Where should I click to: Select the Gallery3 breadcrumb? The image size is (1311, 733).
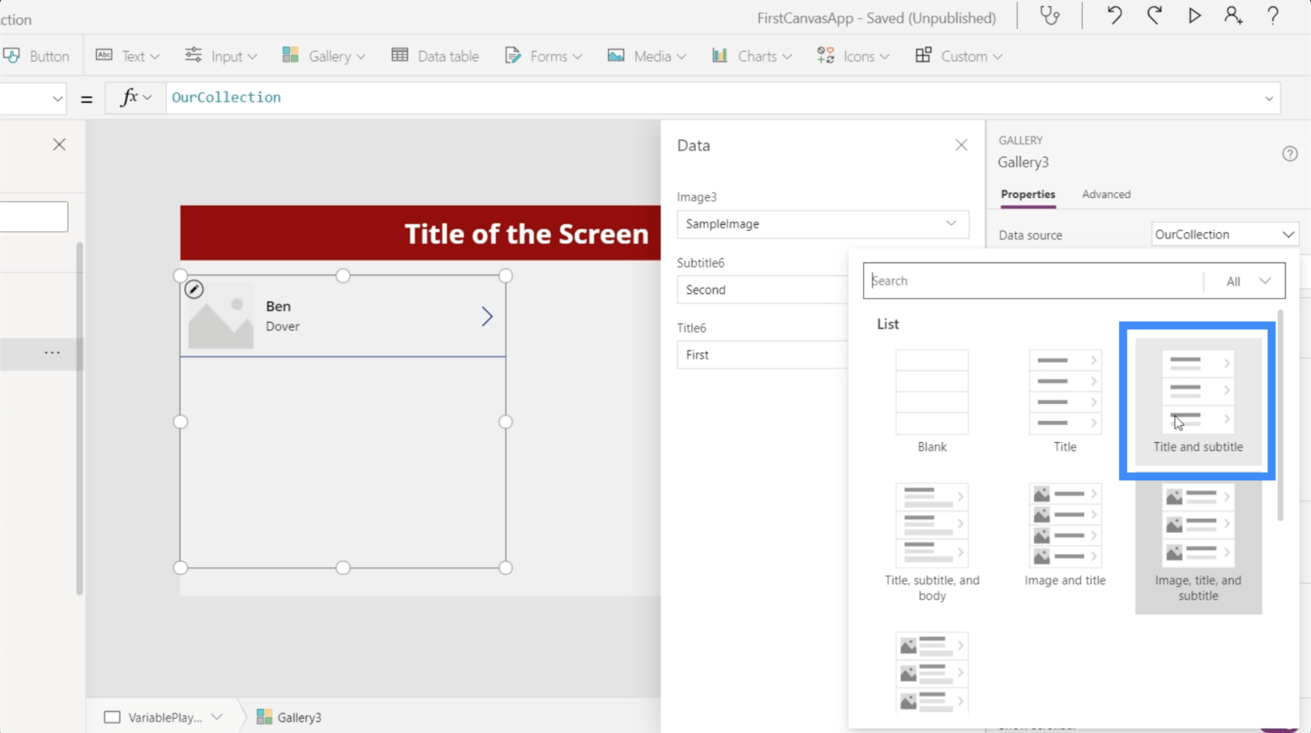[x=289, y=717]
